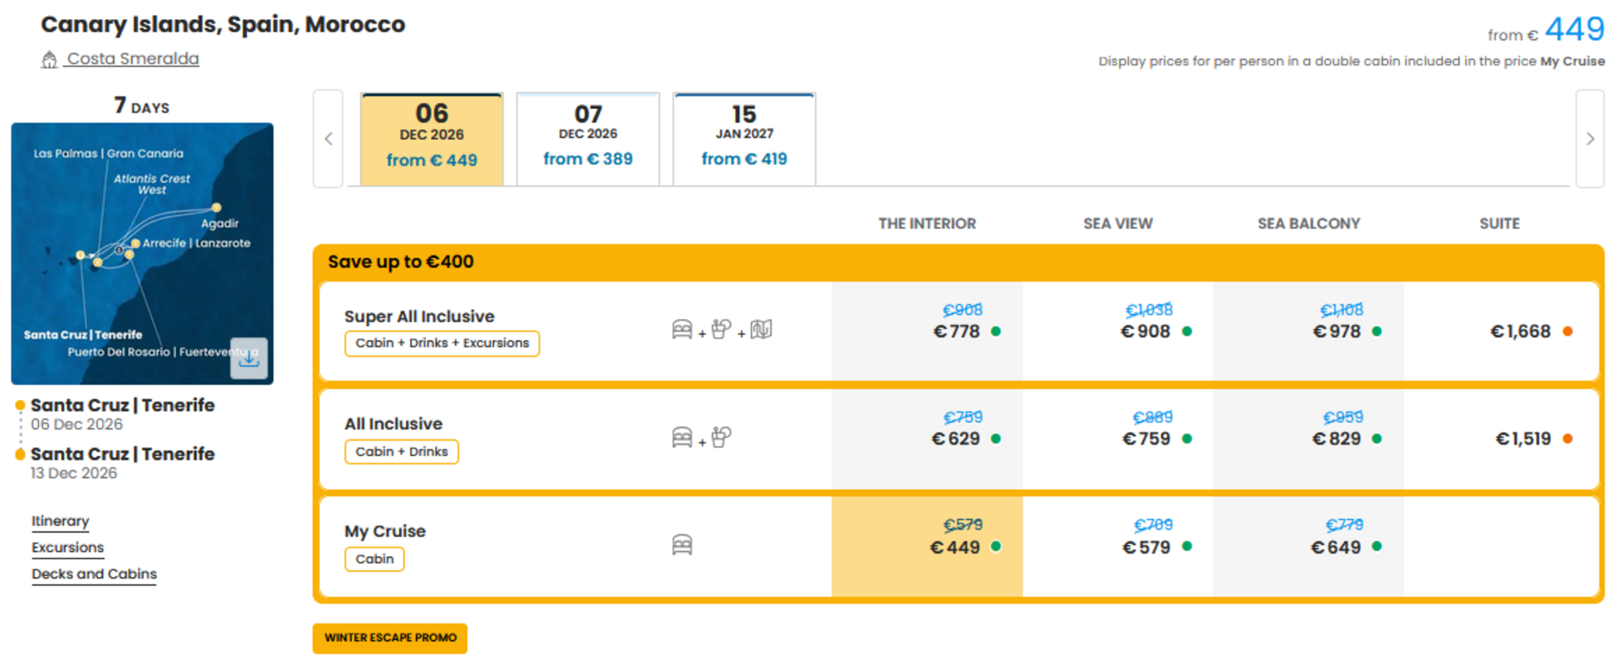Screen dimensions: 1616x661
Task: Open the Costa Smeralda ship link
Action: click(132, 59)
